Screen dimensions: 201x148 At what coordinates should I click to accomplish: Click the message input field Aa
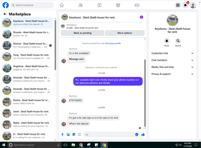109,134
